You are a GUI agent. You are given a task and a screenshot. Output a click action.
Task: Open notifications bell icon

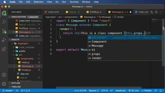[x=161, y=91]
